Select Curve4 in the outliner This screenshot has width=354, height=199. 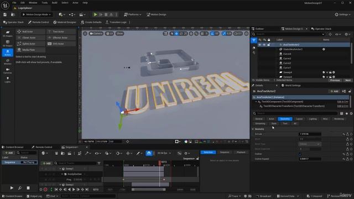[x=287, y=54]
